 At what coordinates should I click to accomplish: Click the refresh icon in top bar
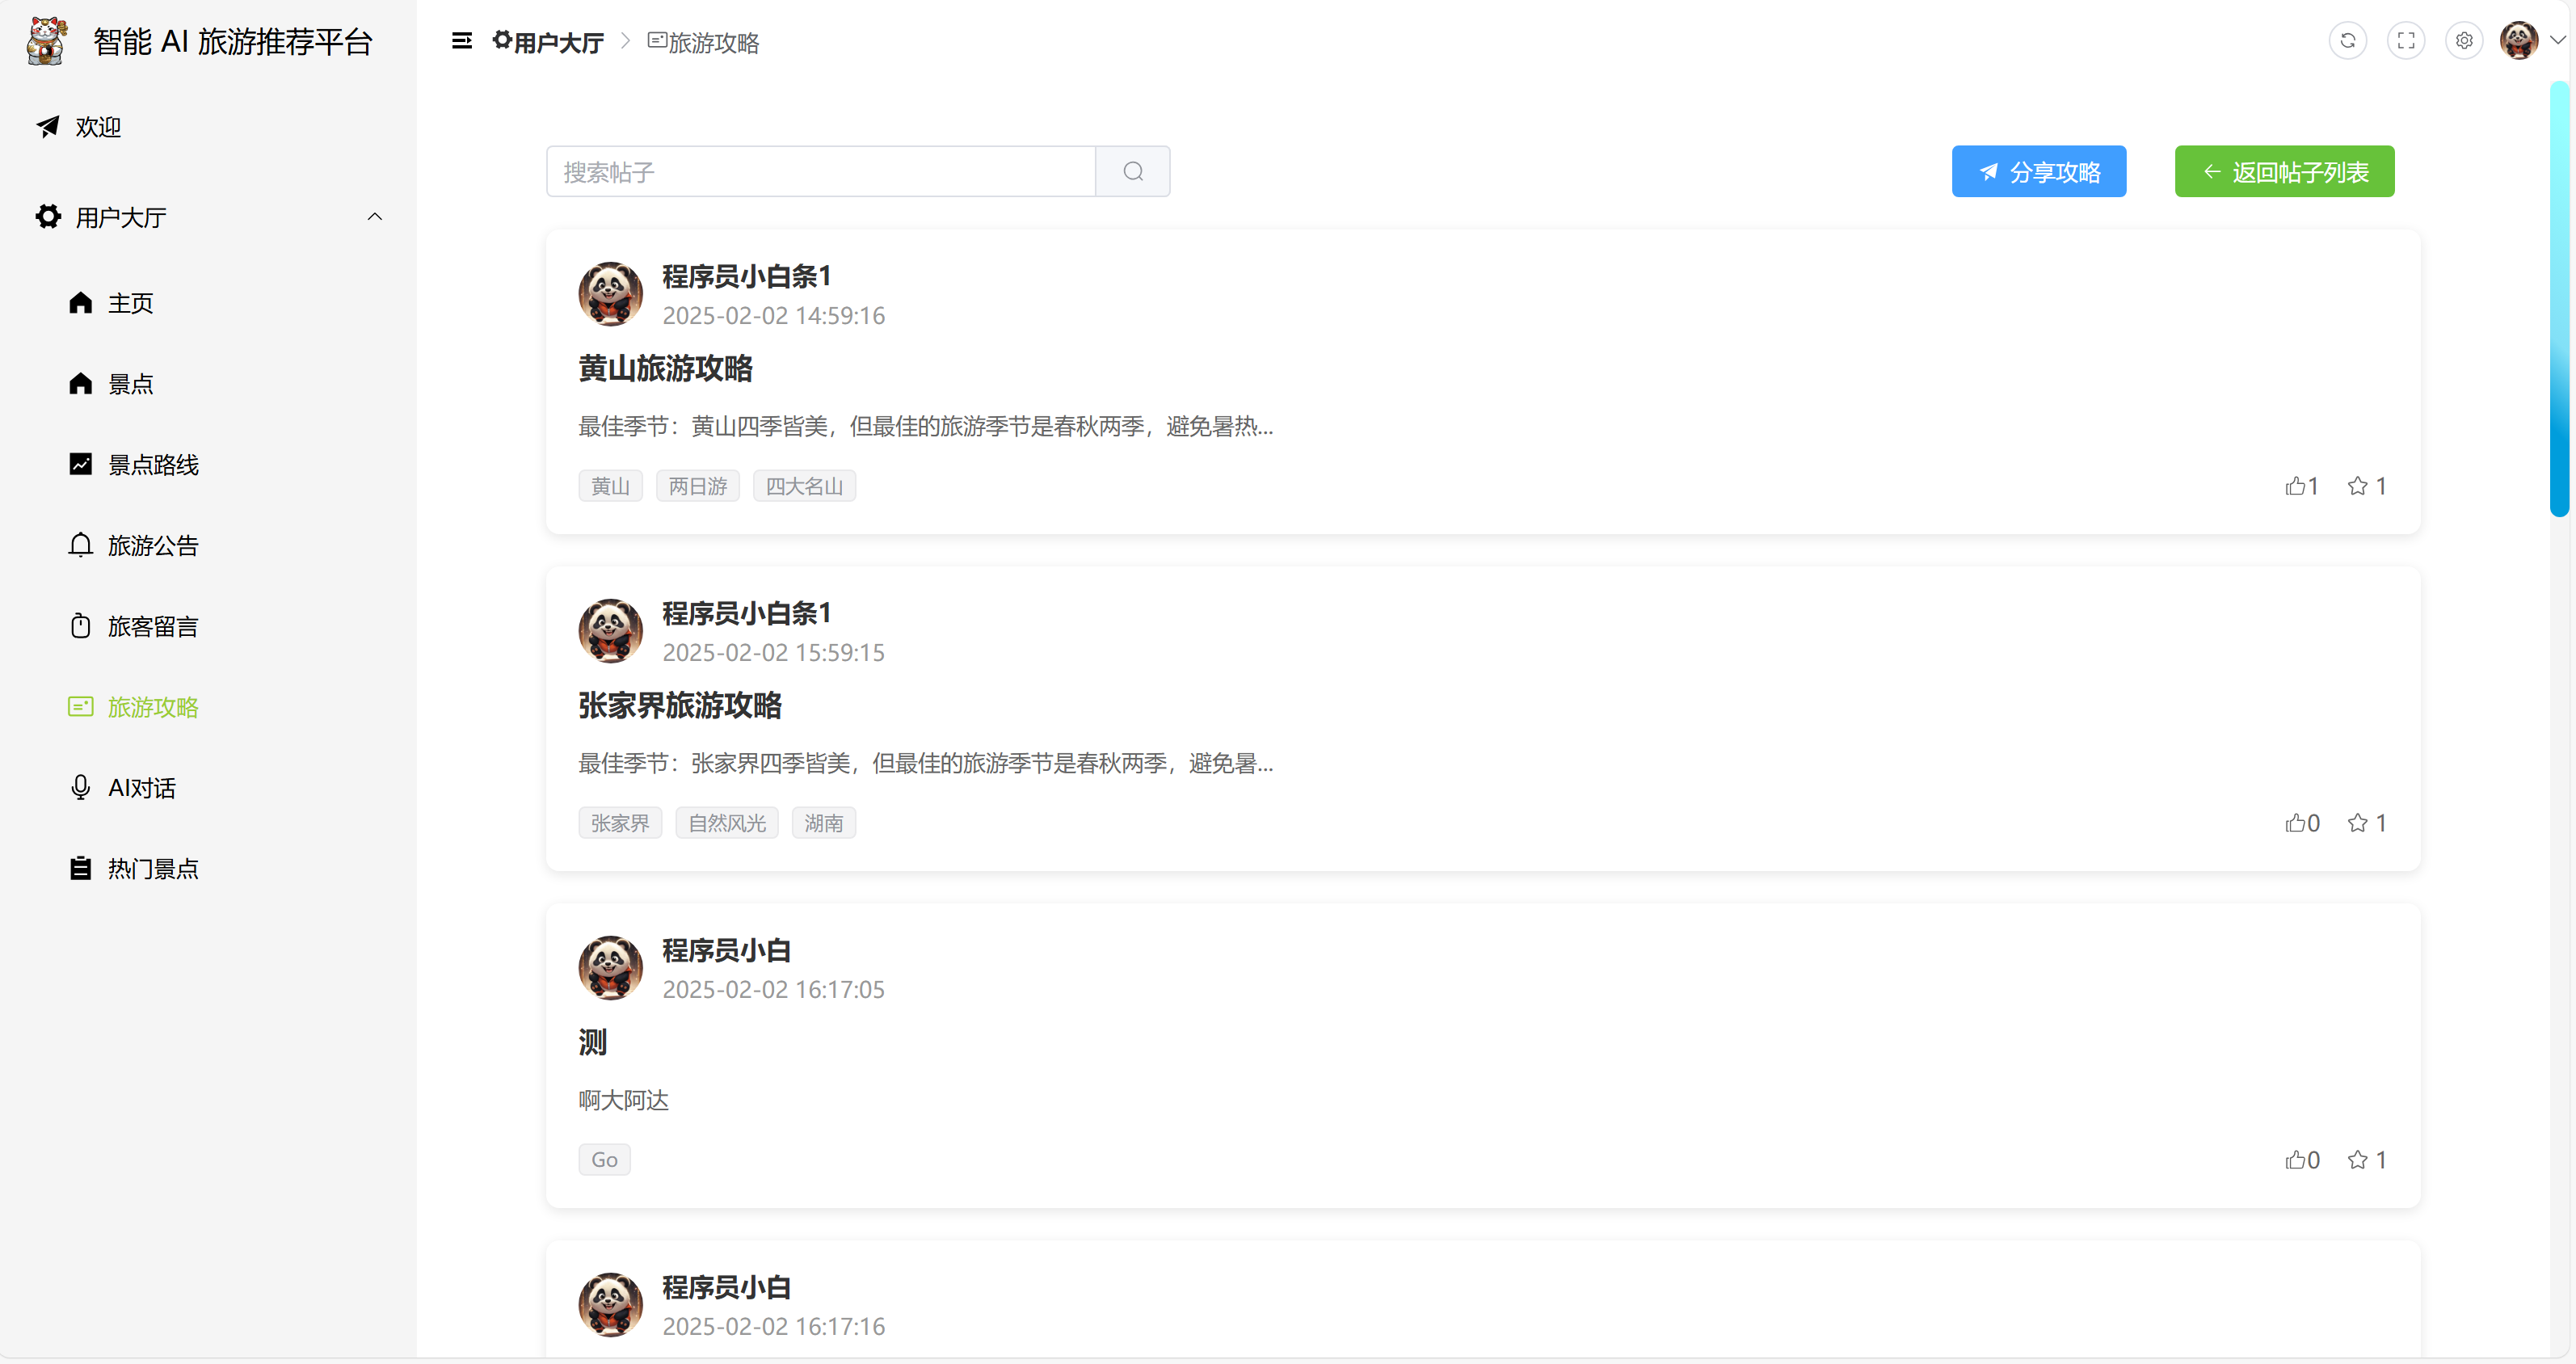coord(2347,41)
